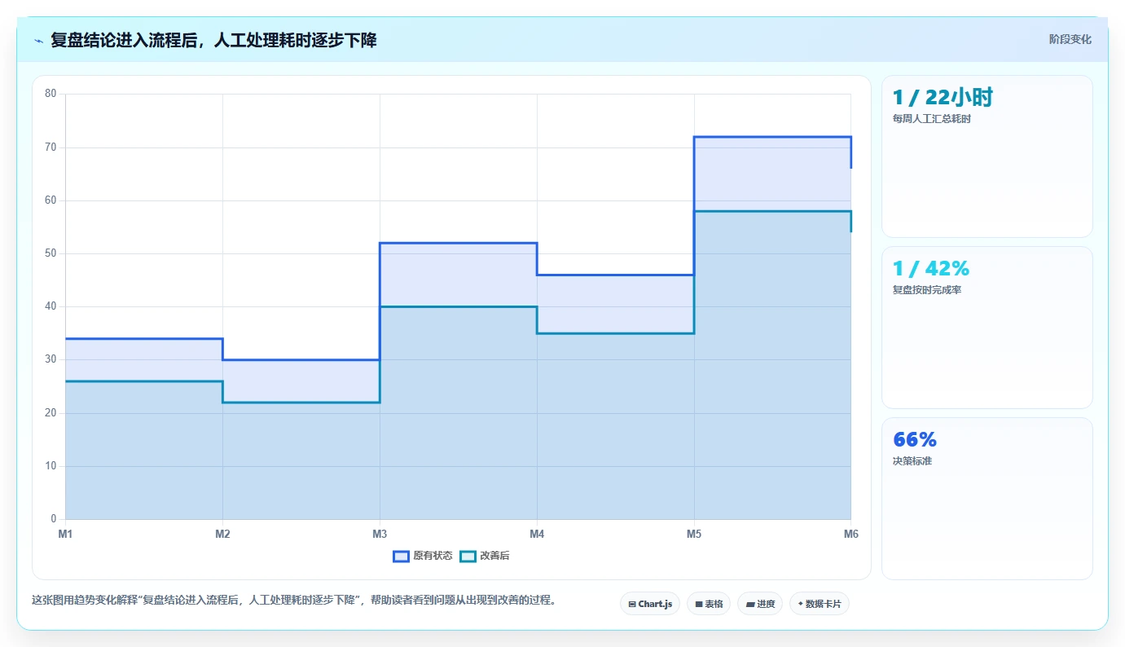Click the 复盘按时完成率 label
The height and width of the screenshot is (647, 1125).
click(x=927, y=290)
